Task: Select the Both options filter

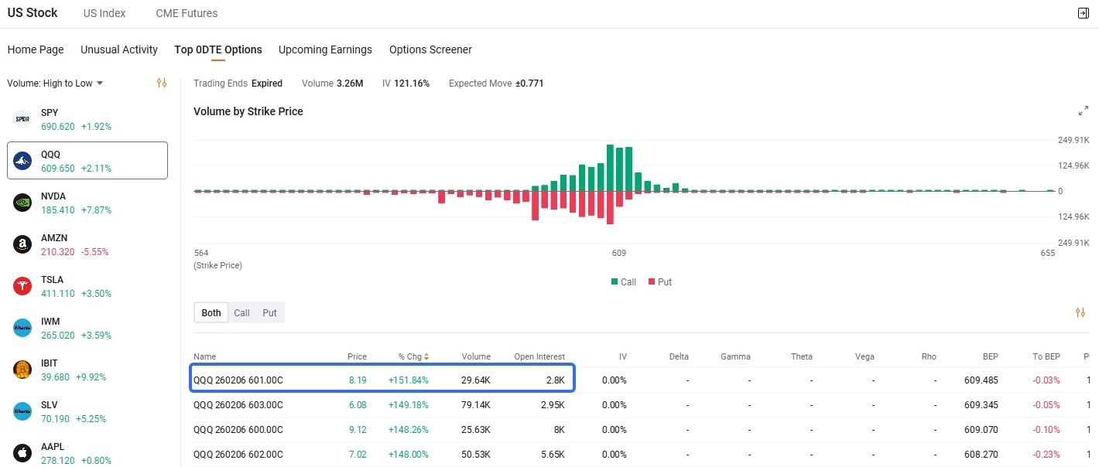Action: [x=211, y=313]
